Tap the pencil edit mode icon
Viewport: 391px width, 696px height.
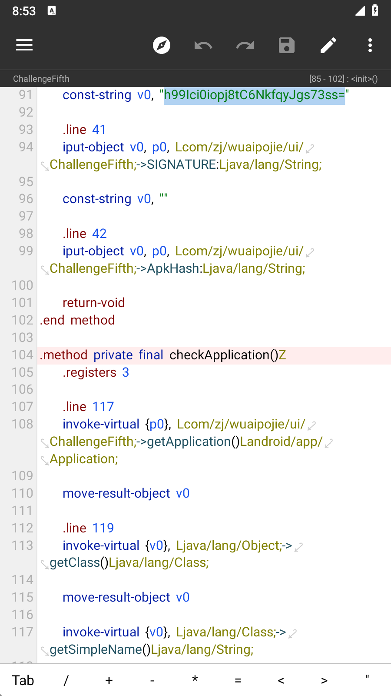point(328,45)
